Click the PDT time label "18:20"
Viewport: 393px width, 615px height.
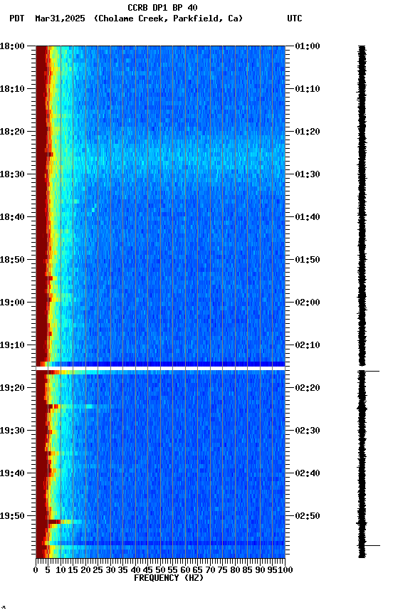[x=12, y=132]
